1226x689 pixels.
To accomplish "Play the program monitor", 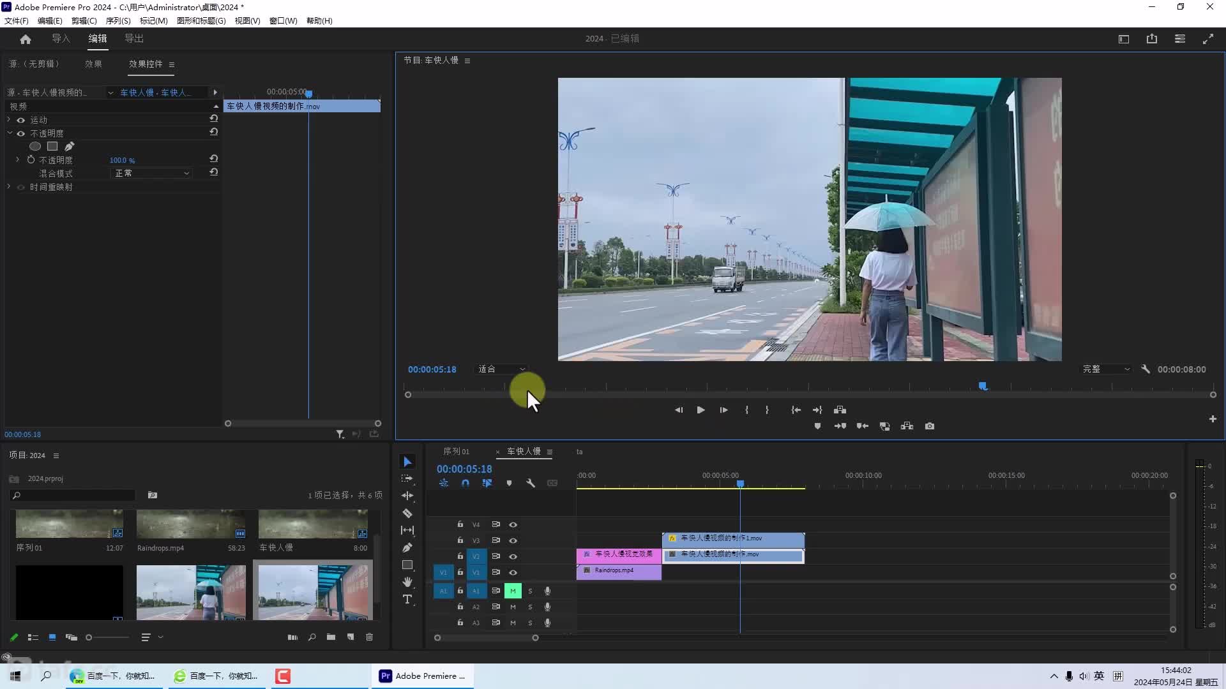I will 700,410.
